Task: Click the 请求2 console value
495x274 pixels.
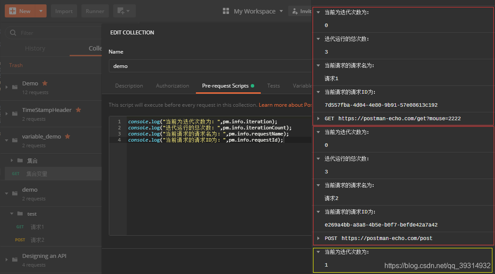Action: click(x=331, y=198)
